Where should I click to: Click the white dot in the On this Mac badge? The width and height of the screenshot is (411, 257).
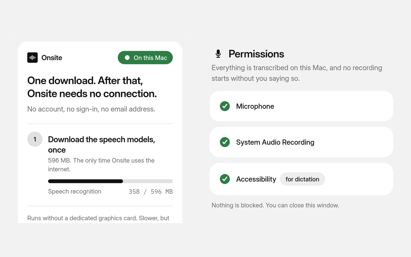pyautogui.click(x=127, y=58)
